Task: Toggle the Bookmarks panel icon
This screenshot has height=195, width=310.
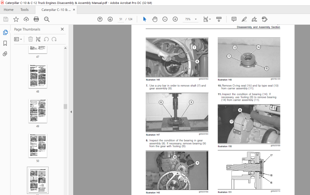Action: pyautogui.click(x=5, y=43)
